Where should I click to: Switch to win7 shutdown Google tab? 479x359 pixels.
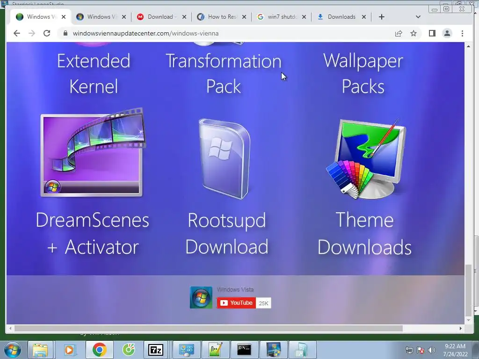click(x=281, y=17)
